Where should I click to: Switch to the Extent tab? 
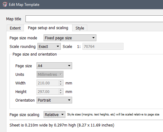pos(15,28)
